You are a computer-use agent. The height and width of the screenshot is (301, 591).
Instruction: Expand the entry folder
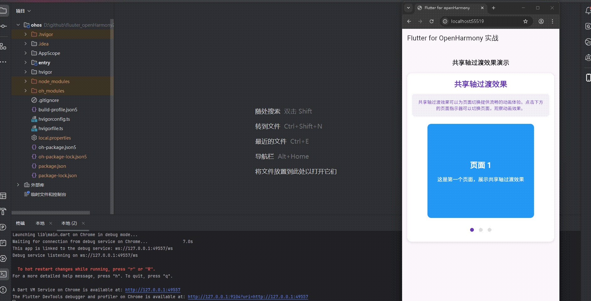click(25, 62)
